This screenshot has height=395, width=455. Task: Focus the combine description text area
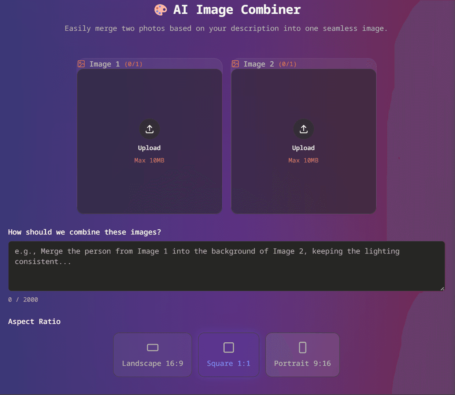[x=227, y=266]
